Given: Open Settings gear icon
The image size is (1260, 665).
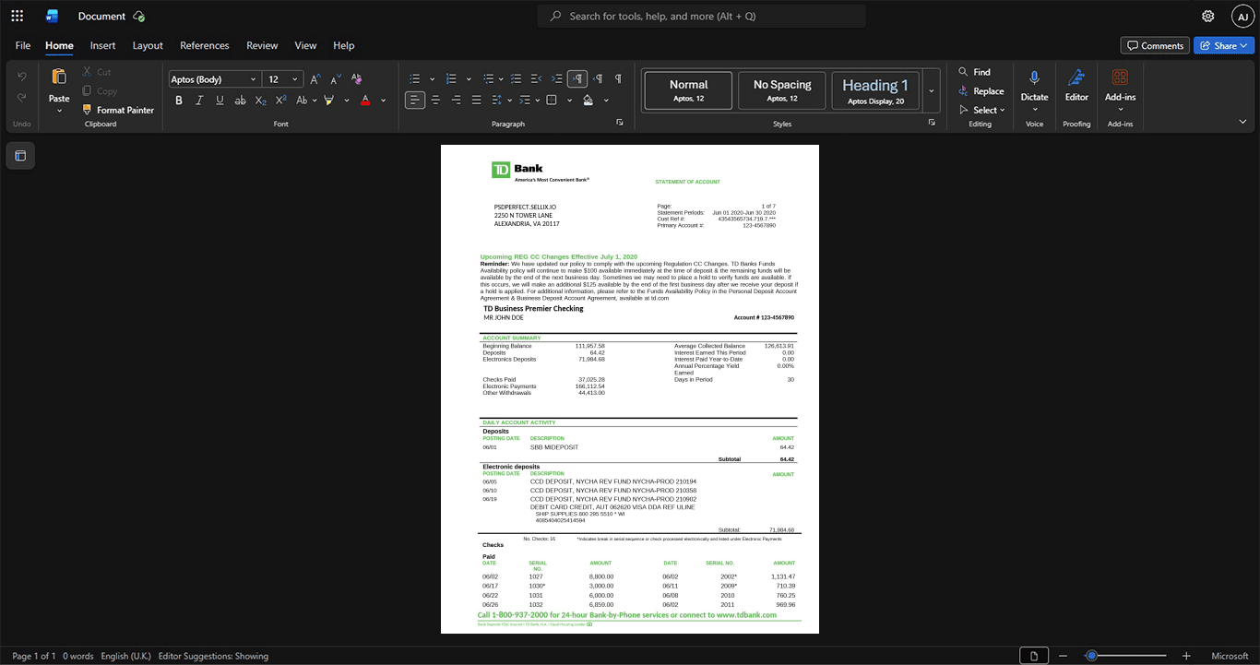Looking at the screenshot, I should pyautogui.click(x=1208, y=17).
